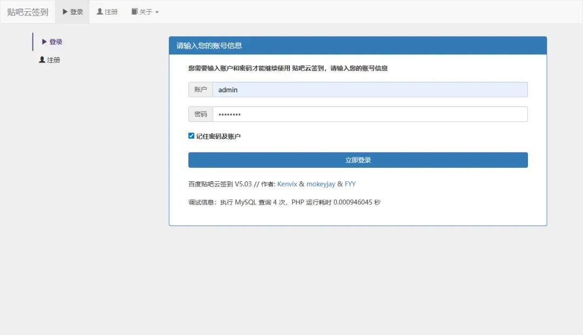Select the 登录 text in the left sidebar

pyautogui.click(x=56, y=42)
